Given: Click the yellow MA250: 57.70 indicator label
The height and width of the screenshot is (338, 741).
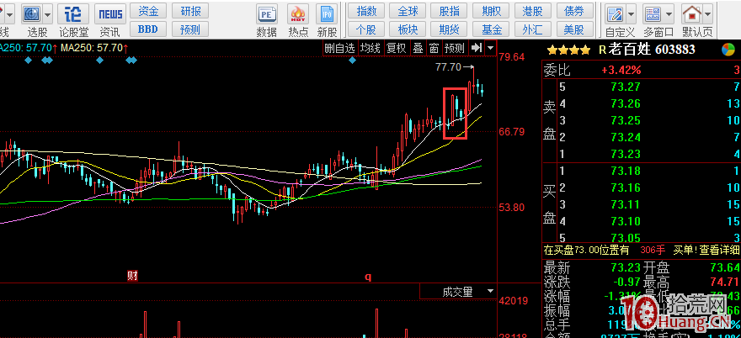Looking at the screenshot, I should [x=94, y=48].
